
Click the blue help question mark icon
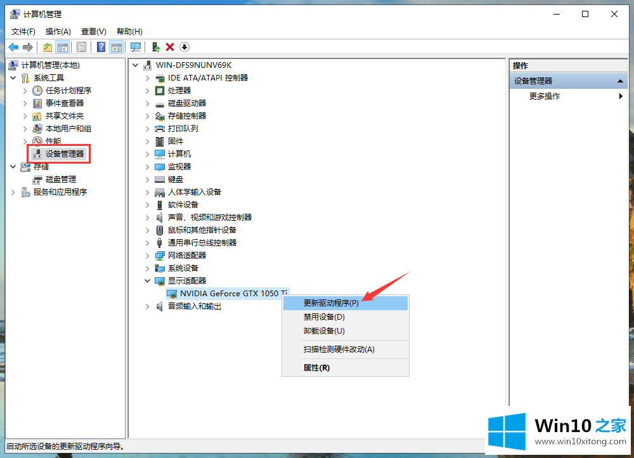pyautogui.click(x=101, y=48)
